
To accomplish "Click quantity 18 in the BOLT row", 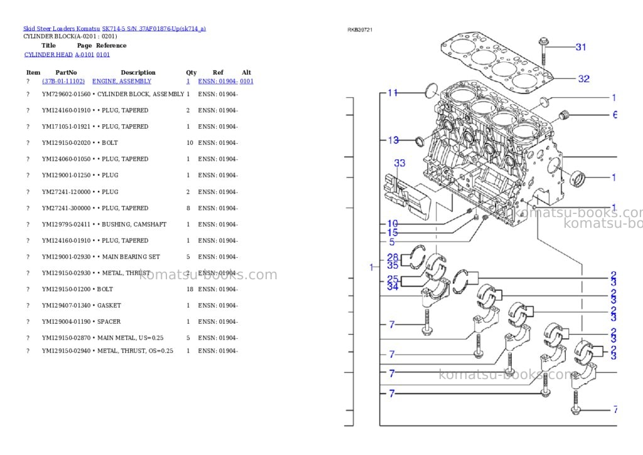I will click(x=190, y=289).
